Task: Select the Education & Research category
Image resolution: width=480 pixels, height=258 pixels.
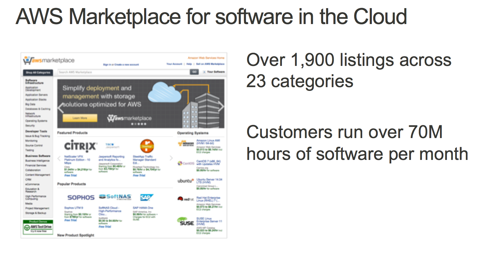Action: [x=32, y=190]
